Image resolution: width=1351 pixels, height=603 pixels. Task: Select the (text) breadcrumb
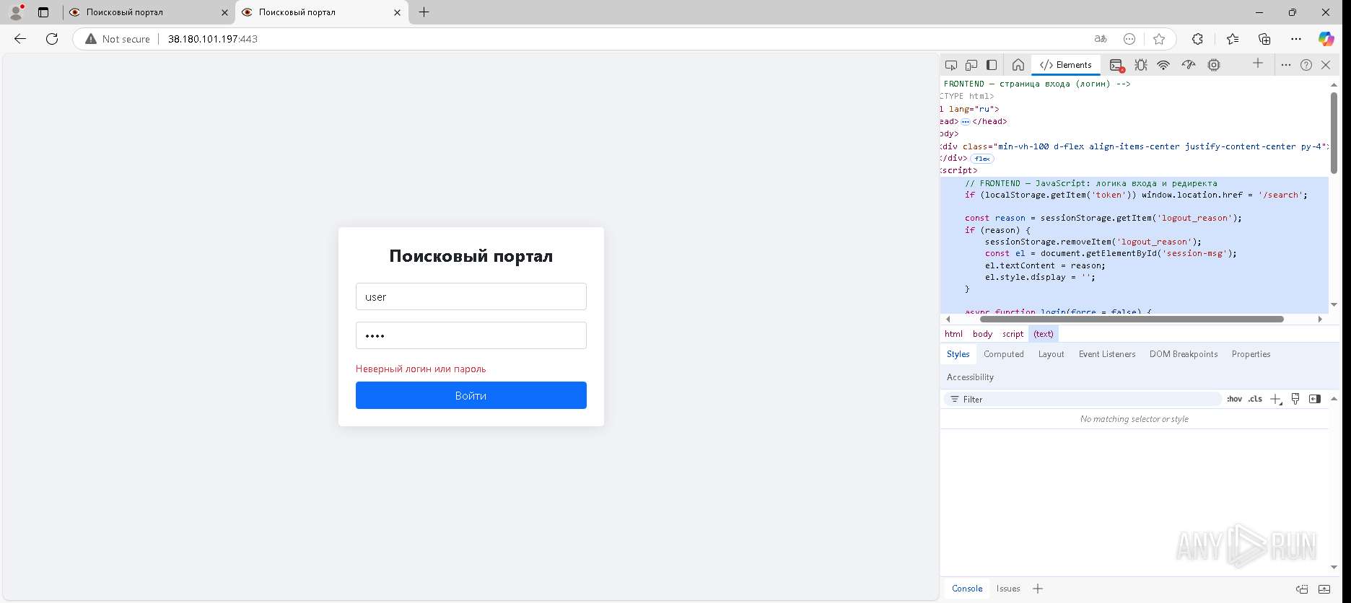(1044, 334)
